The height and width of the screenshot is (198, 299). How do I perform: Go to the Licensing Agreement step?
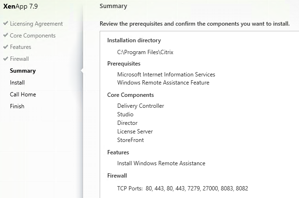(x=36, y=24)
